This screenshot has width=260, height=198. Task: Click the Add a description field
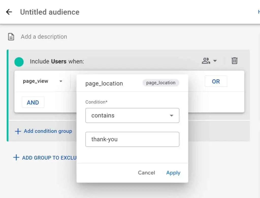[44, 37]
